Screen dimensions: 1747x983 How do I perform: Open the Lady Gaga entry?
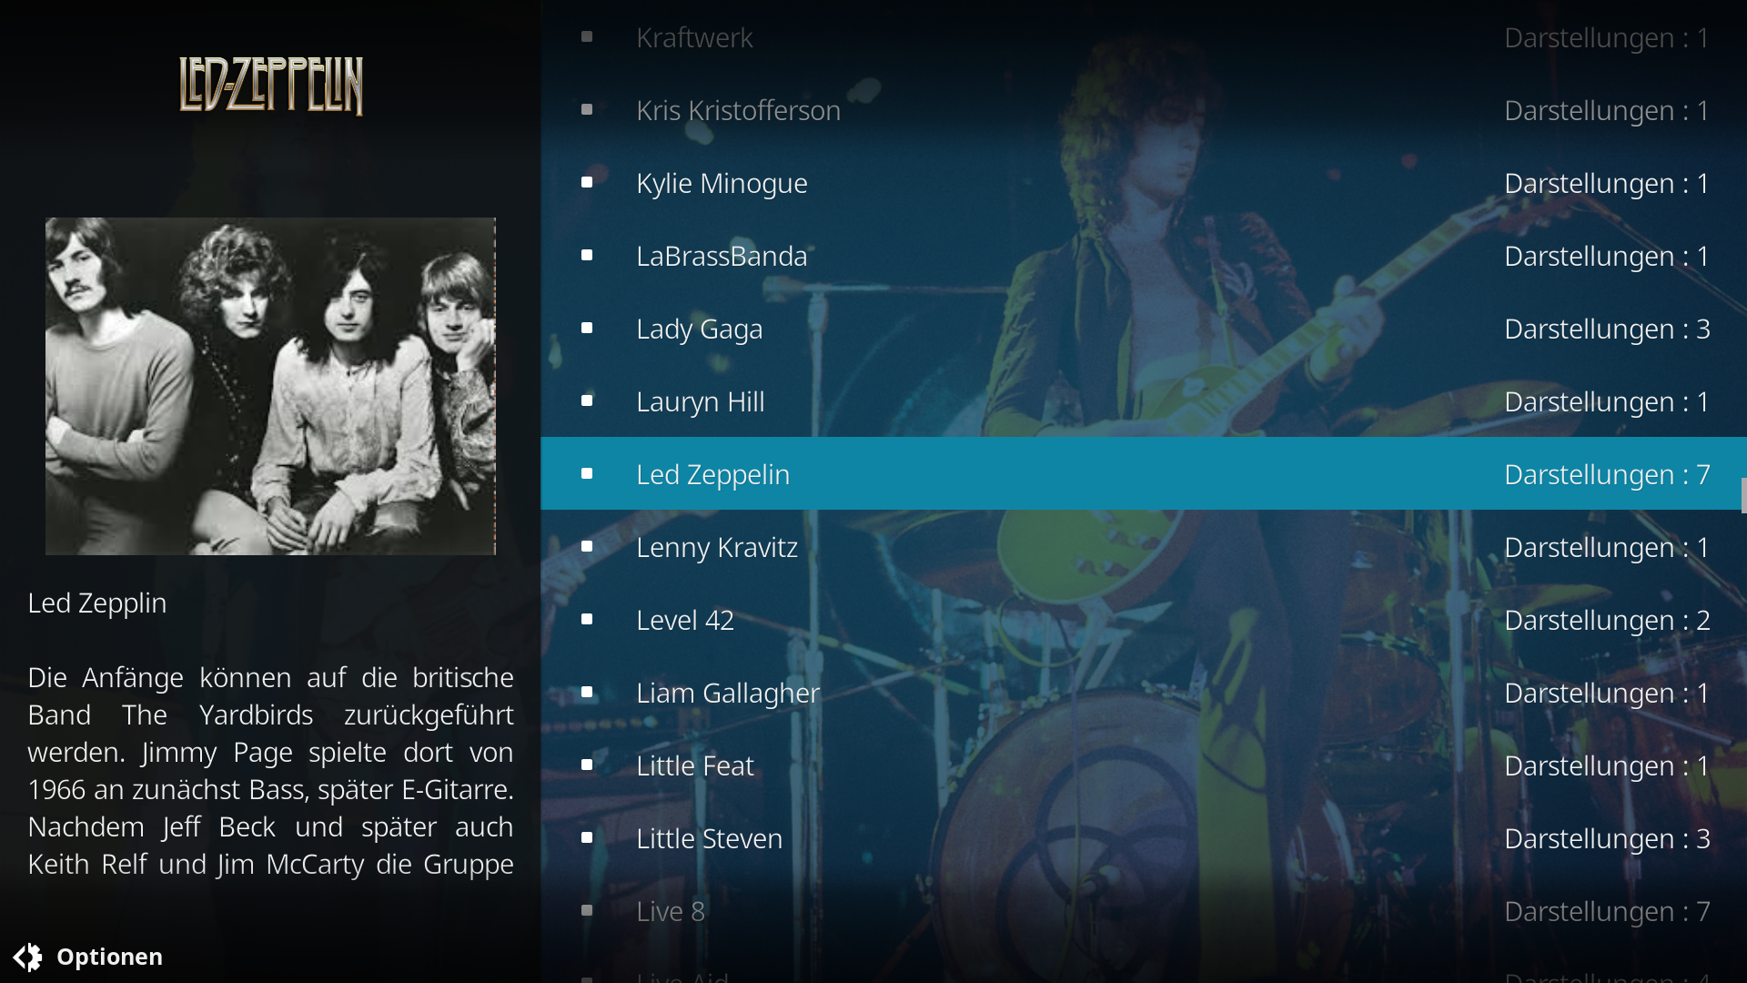(x=1141, y=328)
